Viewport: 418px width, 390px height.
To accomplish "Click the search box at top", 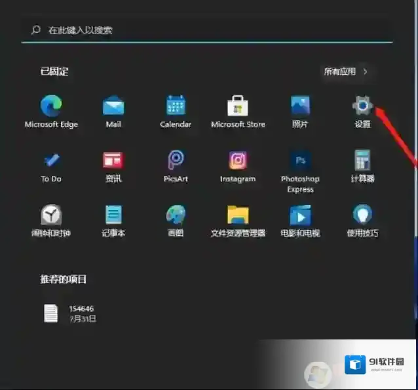I will pos(206,30).
